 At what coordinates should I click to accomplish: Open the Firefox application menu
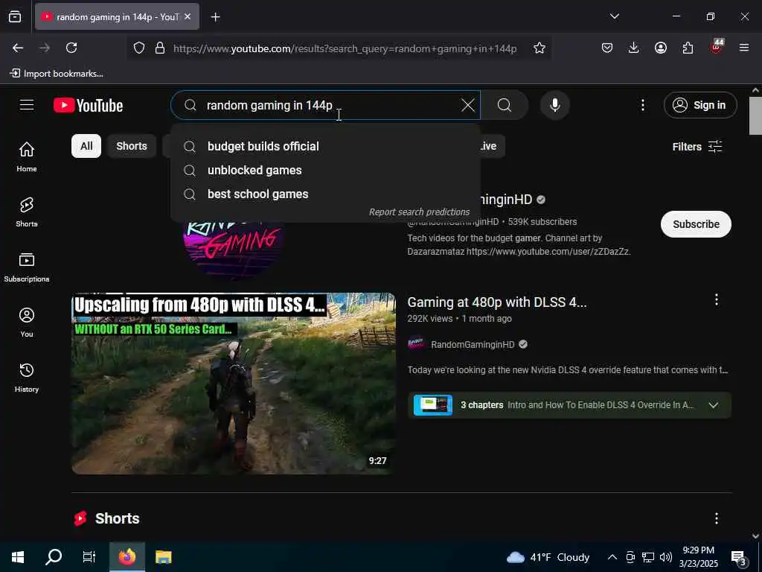744,48
